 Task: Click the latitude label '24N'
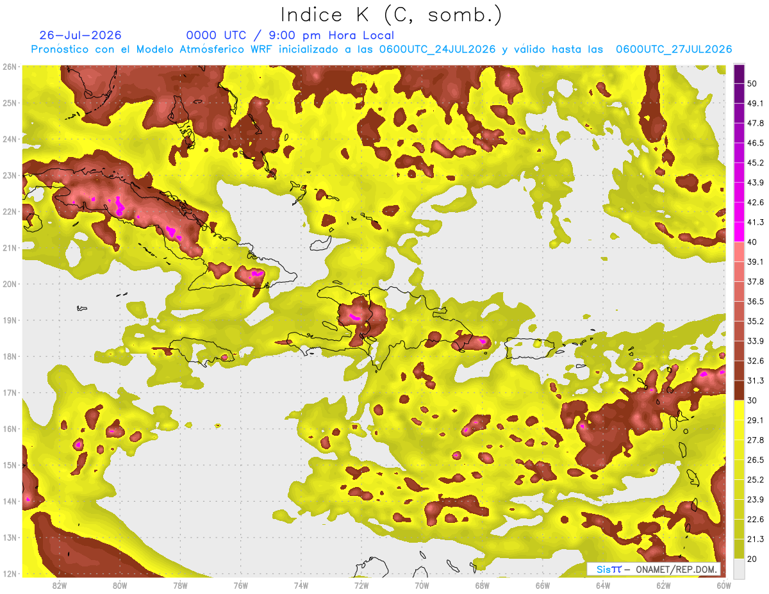(10, 139)
